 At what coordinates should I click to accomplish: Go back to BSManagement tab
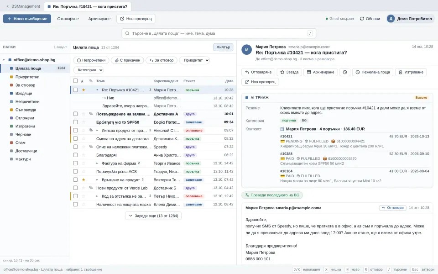pos(23,6)
